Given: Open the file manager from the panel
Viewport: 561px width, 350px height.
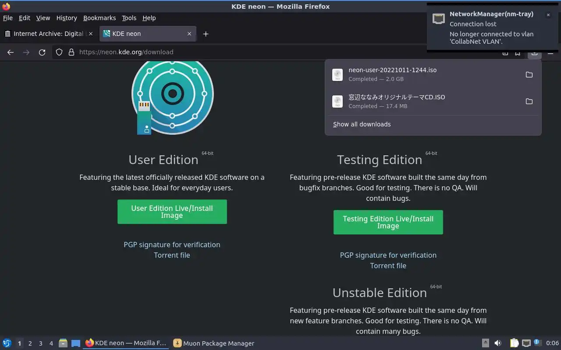Looking at the screenshot, I should point(63,343).
